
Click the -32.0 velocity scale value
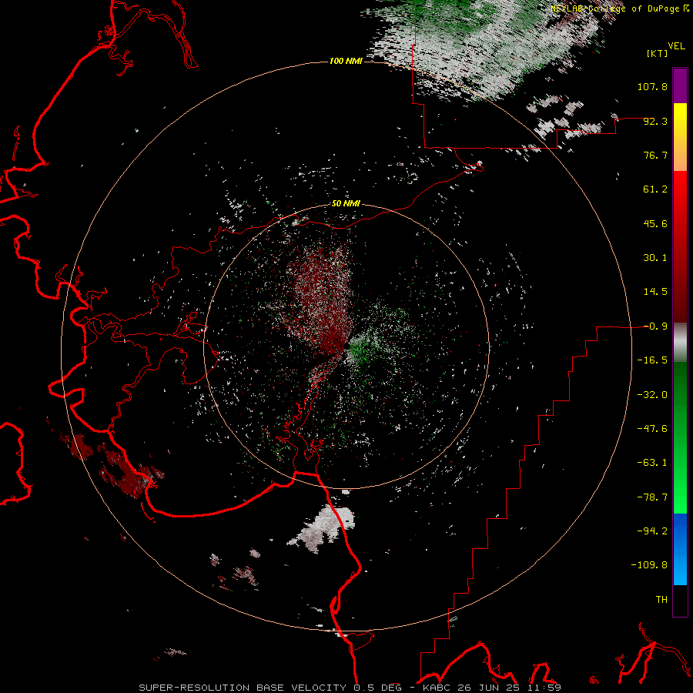pyautogui.click(x=652, y=395)
